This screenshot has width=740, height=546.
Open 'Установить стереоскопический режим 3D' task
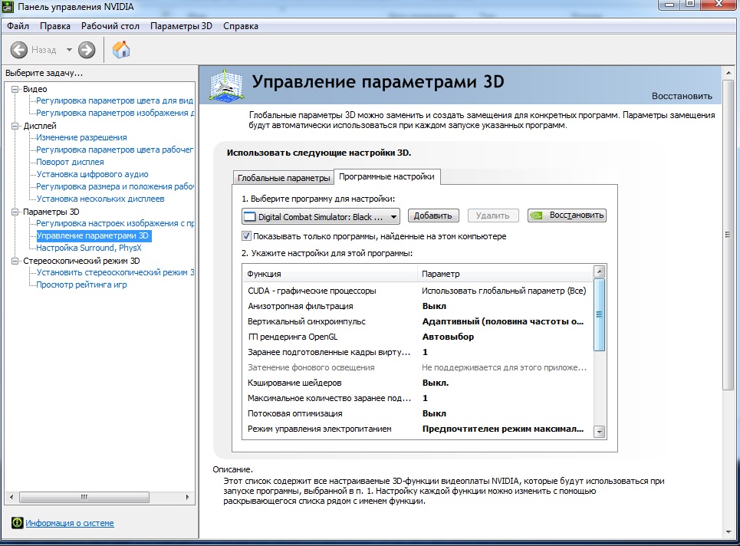point(115,272)
